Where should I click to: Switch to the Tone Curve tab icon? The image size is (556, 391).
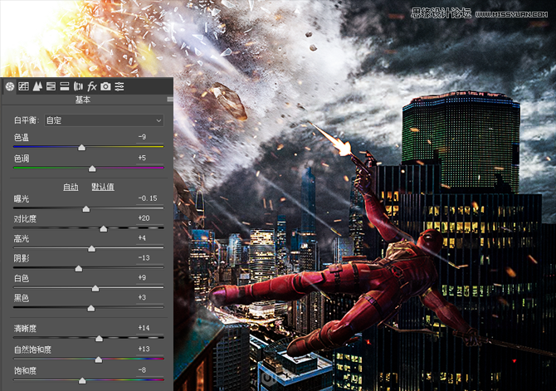(24, 86)
